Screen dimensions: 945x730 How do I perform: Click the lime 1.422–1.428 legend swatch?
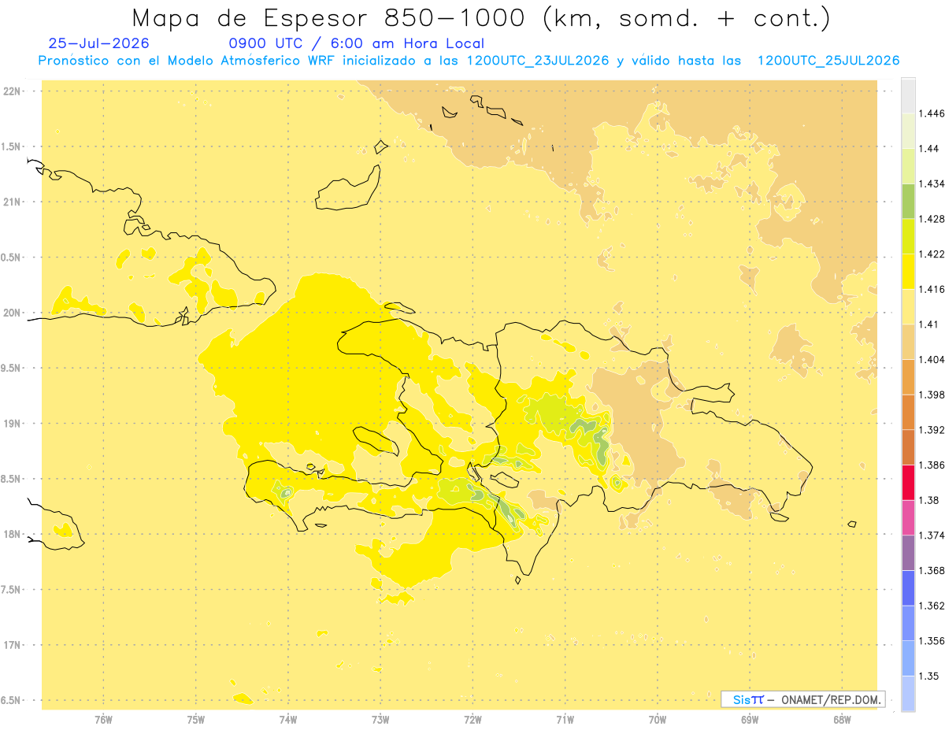point(908,236)
